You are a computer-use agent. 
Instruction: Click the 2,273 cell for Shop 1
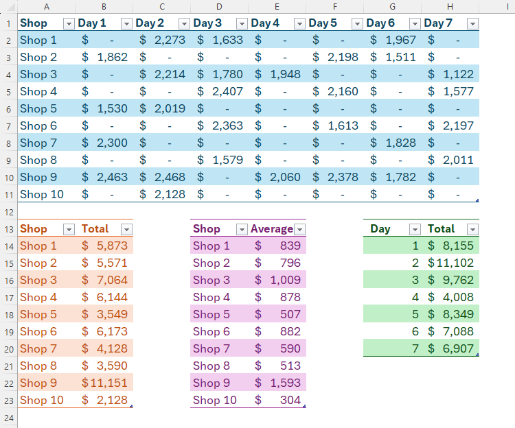click(x=161, y=40)
